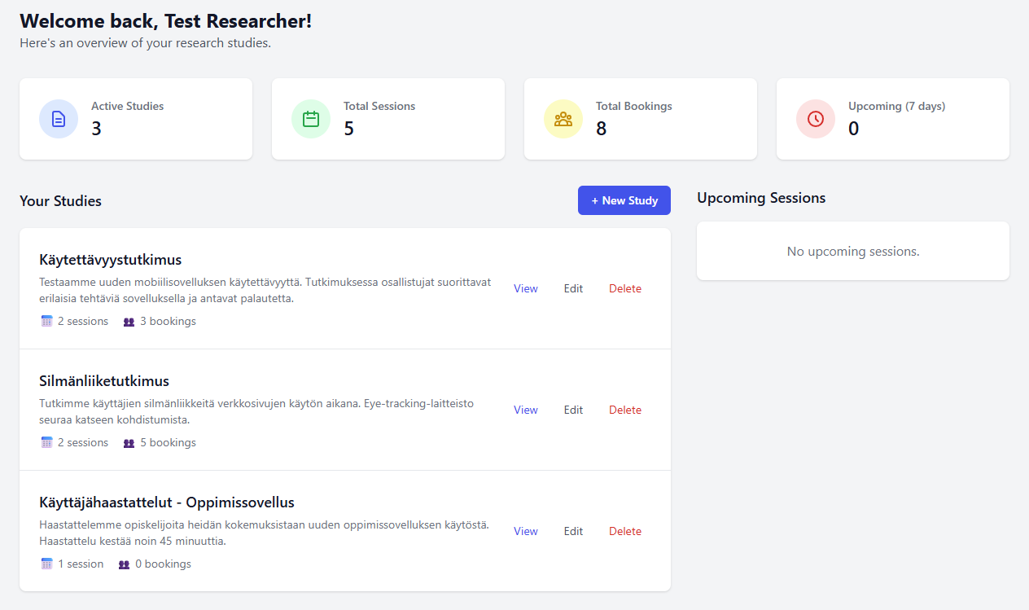Click the sessions icon on Silmänliiketutkimus
Image resolution: width=1029 pixels, height=610 pixels.
[46, 442]
